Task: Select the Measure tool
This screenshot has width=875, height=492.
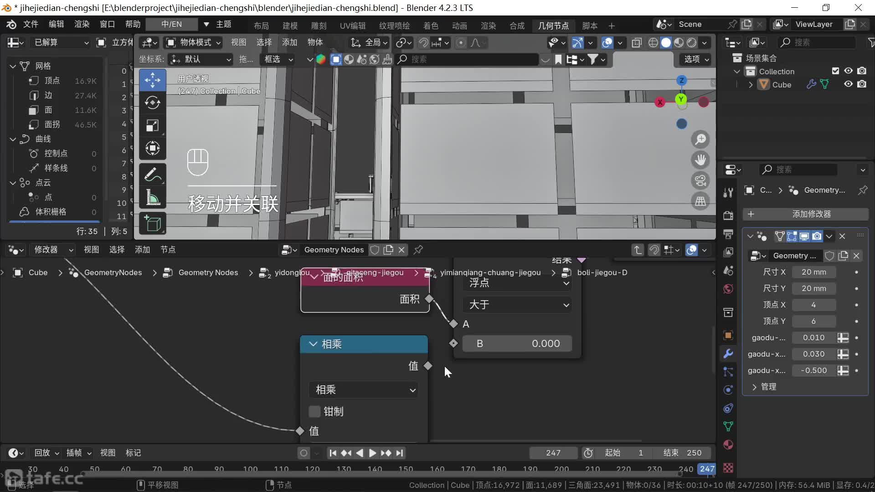Action: [152, 198]
